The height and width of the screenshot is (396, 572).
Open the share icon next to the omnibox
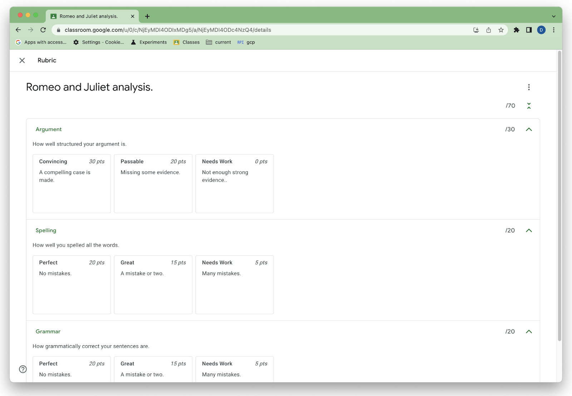click(x=488, y=30)
